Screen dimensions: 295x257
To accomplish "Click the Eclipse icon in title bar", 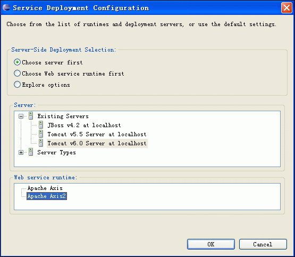I will (x=6, y=7).
